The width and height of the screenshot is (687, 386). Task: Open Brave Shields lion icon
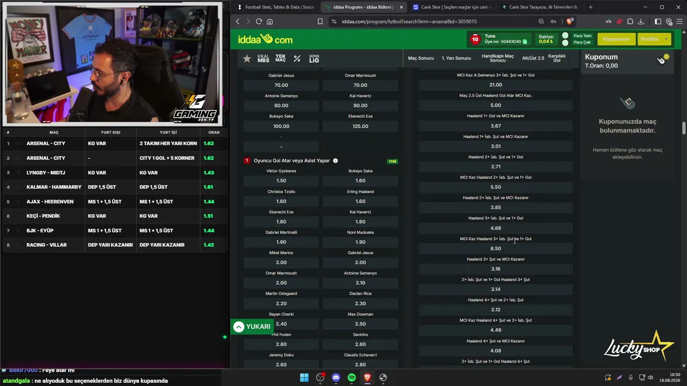569,21
